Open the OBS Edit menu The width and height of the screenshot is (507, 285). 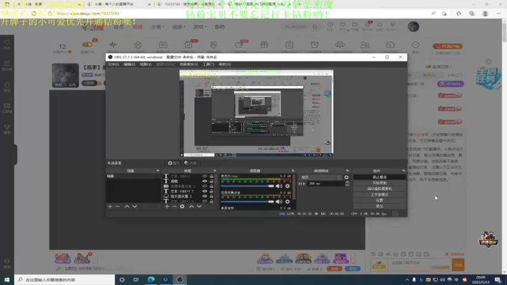pos(129,65)
